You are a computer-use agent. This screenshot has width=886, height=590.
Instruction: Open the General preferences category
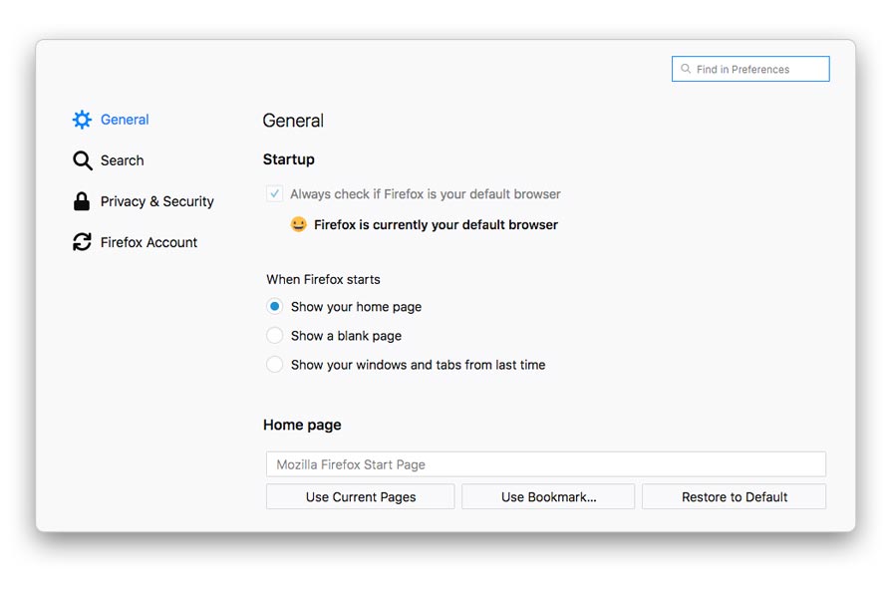tap(125, 120)
